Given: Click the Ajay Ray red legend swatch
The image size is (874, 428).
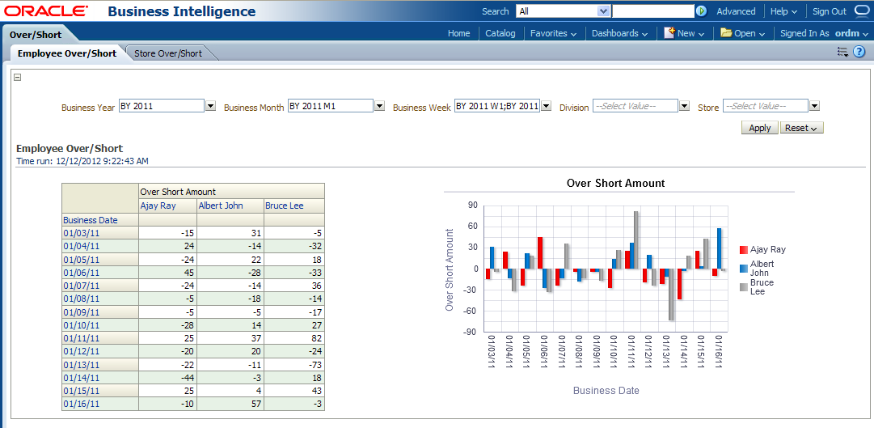Looking at the screenshot, I should tap(743, 250).
